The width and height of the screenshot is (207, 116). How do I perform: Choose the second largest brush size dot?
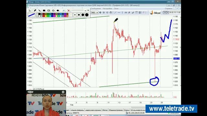[x=83, y=15]
